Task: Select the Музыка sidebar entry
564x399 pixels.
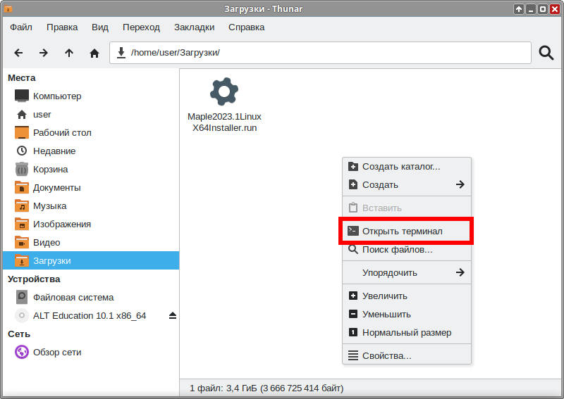Action: point(91,205)
